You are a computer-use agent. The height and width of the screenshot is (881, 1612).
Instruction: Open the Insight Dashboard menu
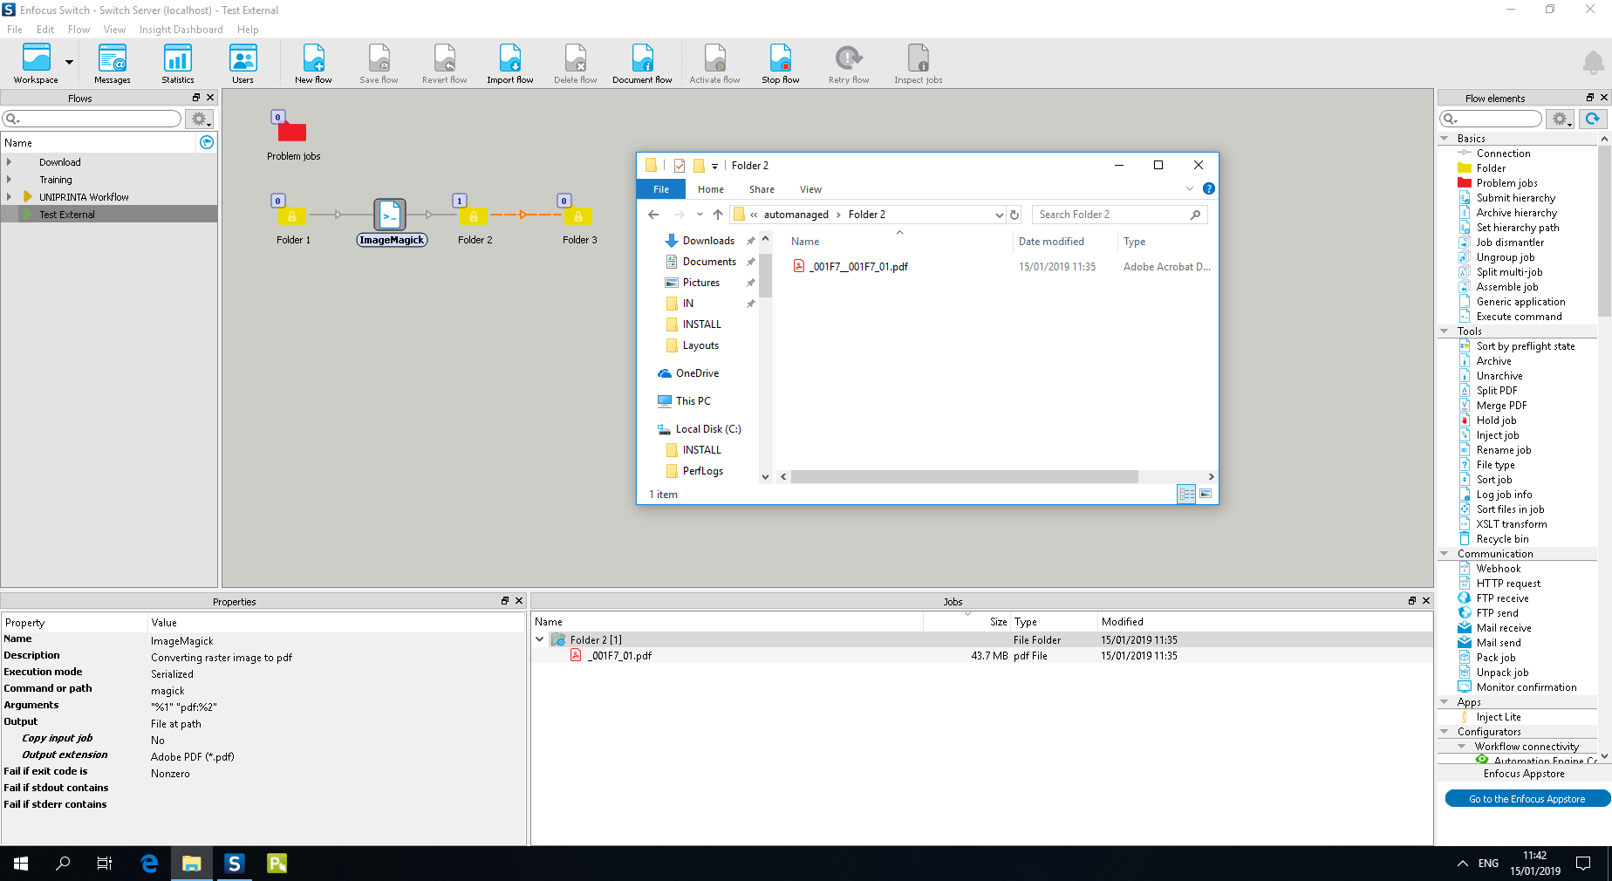pos(181,30)
